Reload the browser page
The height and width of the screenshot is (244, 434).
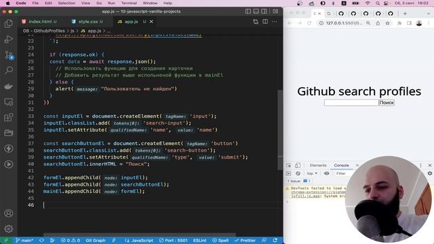pos(309,23)
